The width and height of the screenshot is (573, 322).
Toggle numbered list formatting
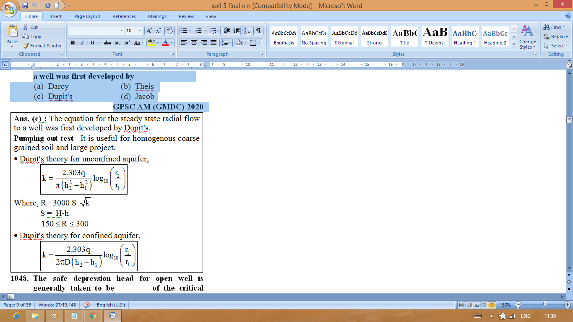(199, 31)
